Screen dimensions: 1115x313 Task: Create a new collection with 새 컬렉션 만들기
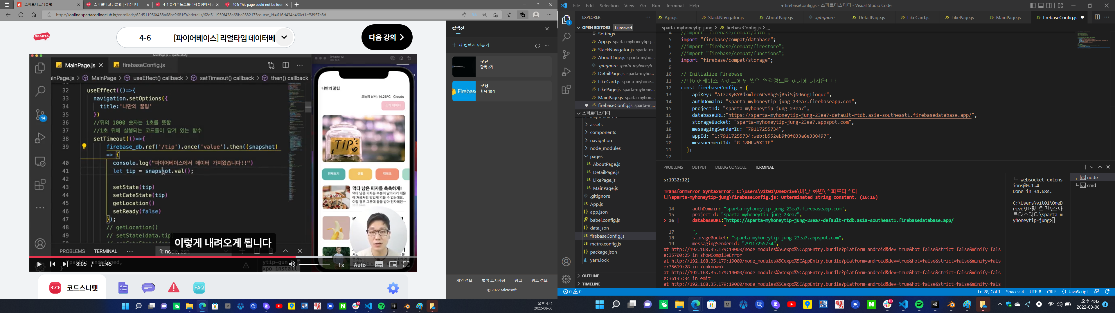(x=471, y=45)
